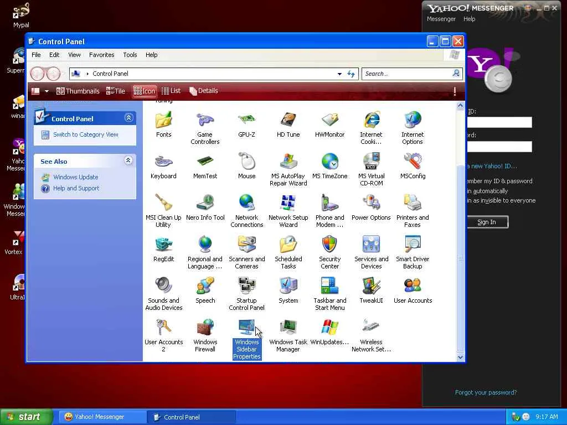Open MS Virtual CD-ROM icon

tap(372, 162)
